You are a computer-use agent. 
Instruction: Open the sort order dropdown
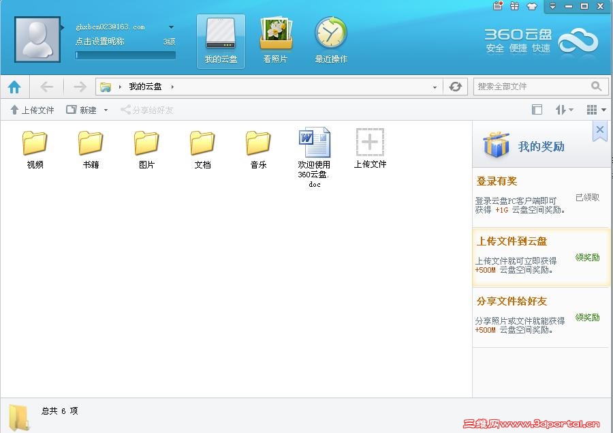point(565,110)
